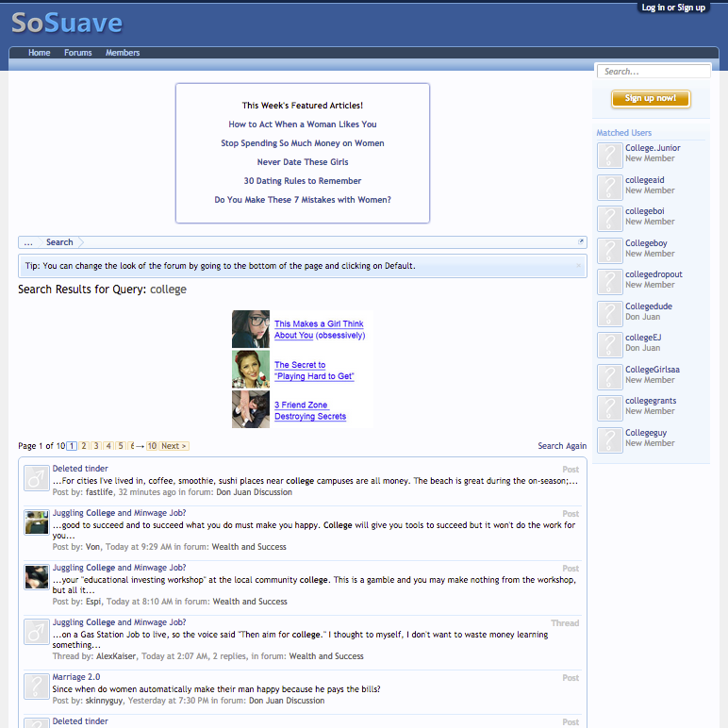Click the SoSuave site logo
728x728 pixels.
click(67, 23)
